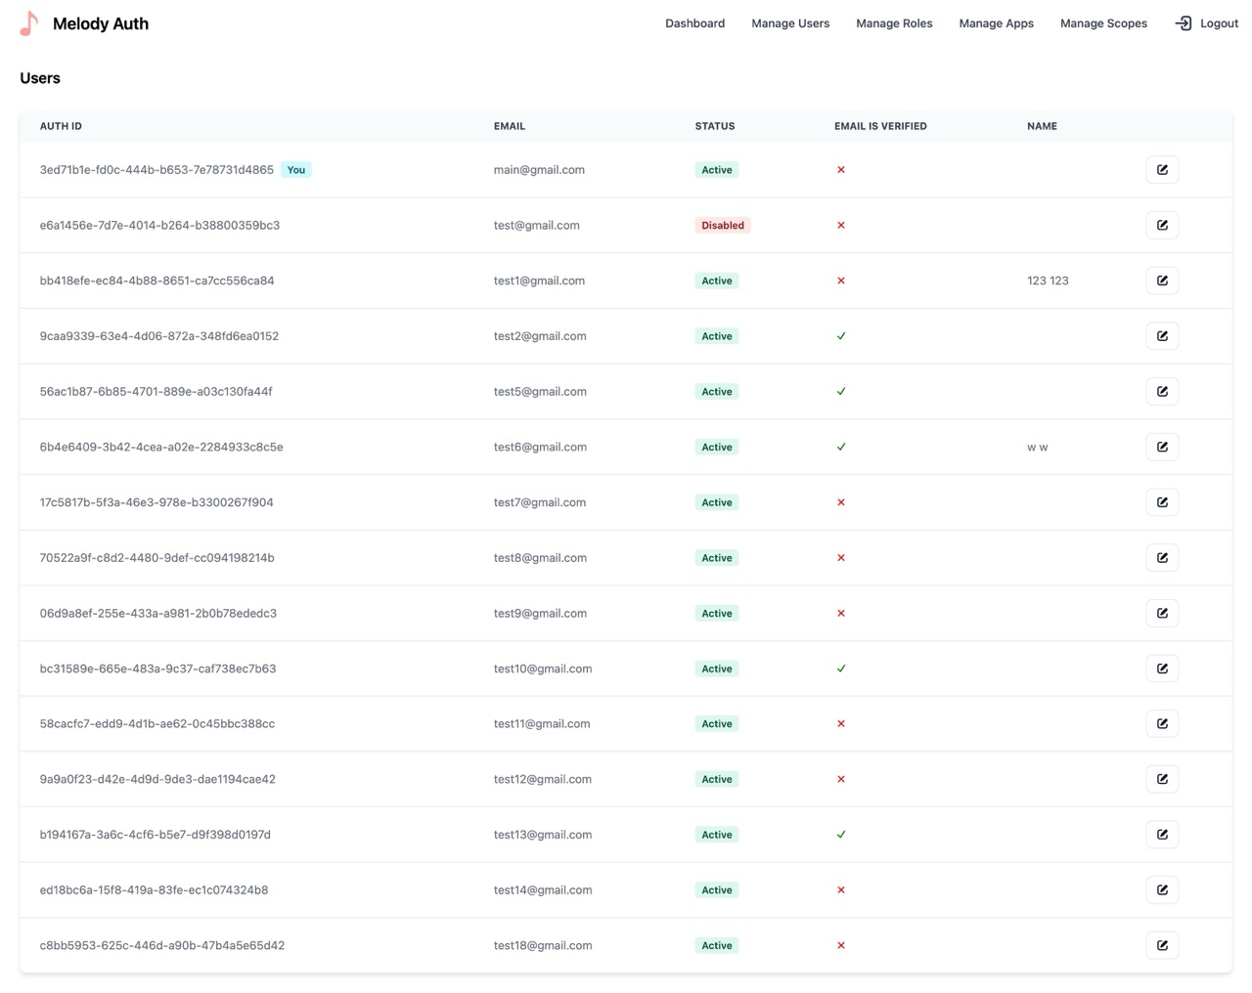Click auth ID 56ac1b87-6b85-4701-889e-a03c130fa44f
The width and height of the screenshot is (1252, 993).
[x=156, y=392]
